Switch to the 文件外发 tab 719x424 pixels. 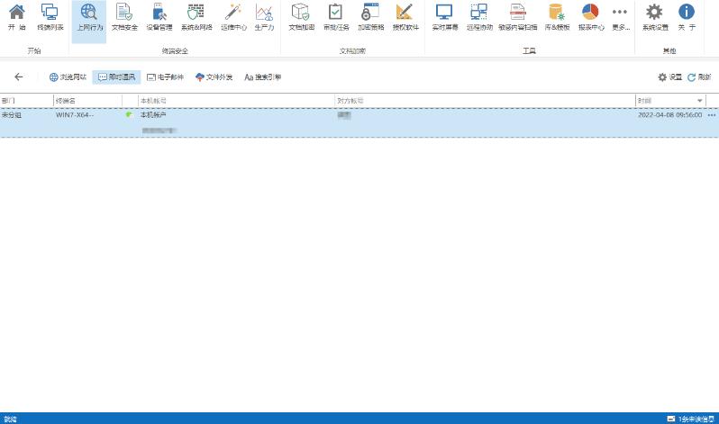coord(214,77)
